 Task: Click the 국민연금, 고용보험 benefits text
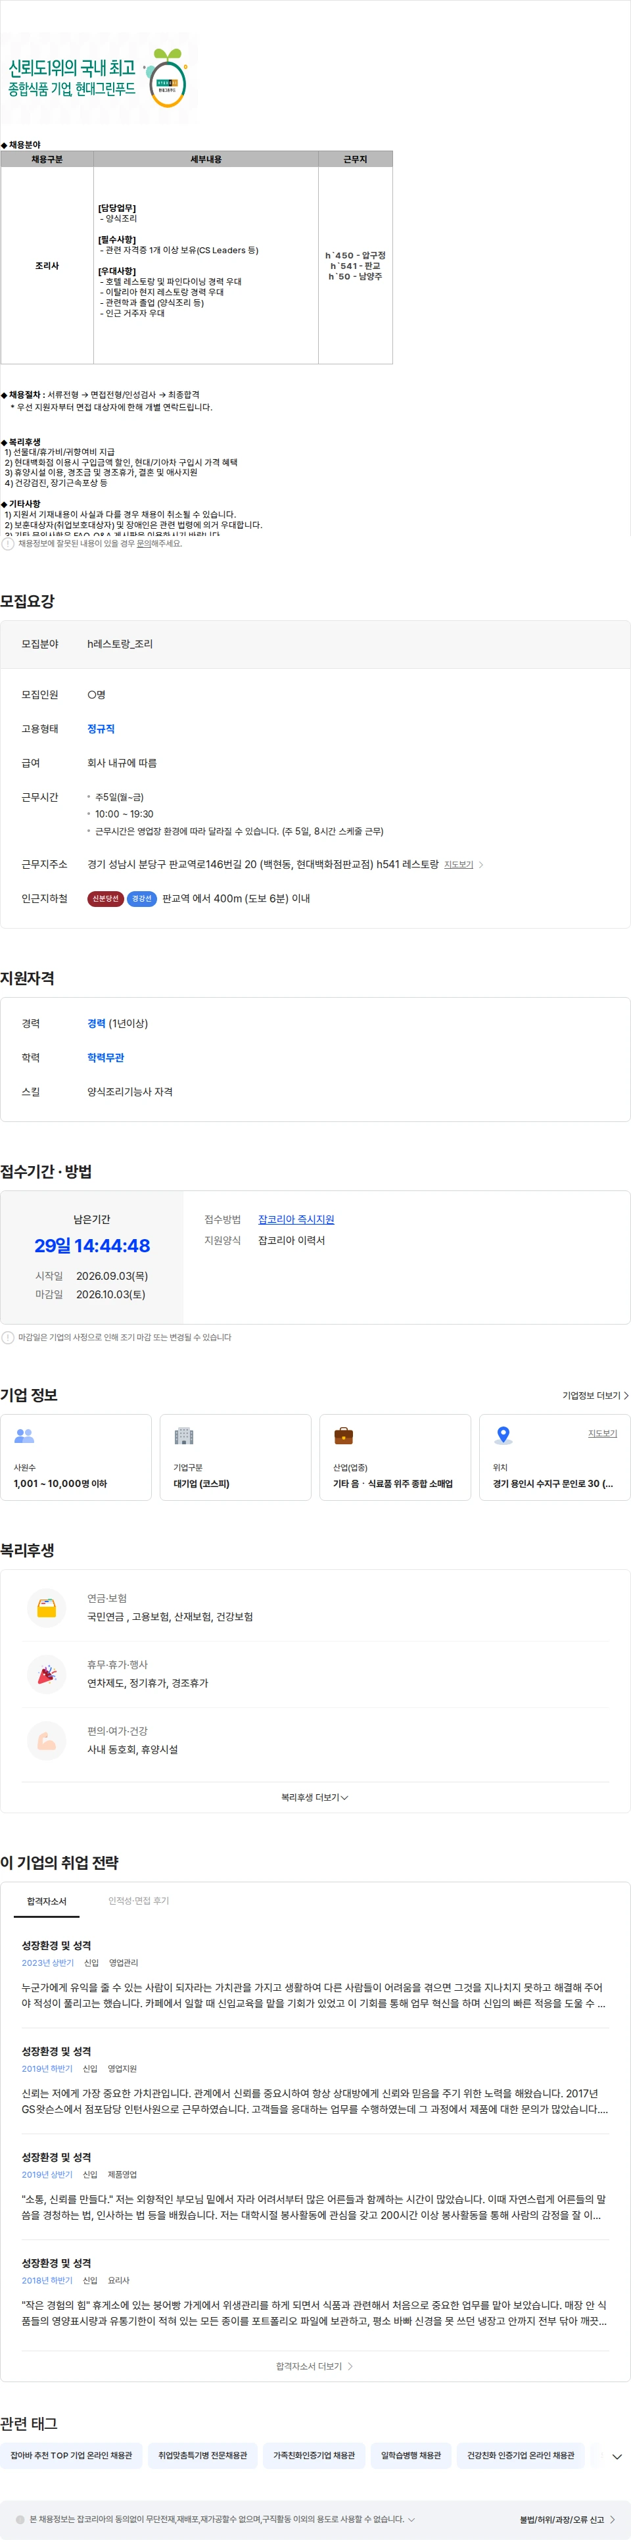pyautogui.click(x=170, y=1617)
